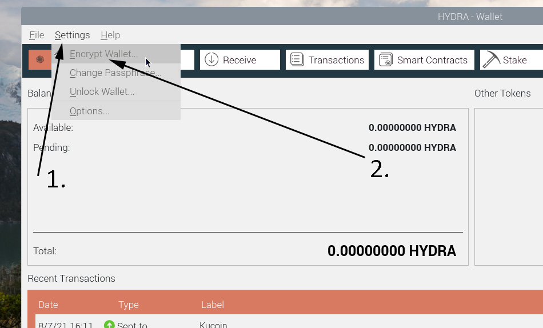Select the Kucoin transaction row
This screenshot has width=543, height=328.
(x=213, y=325)
